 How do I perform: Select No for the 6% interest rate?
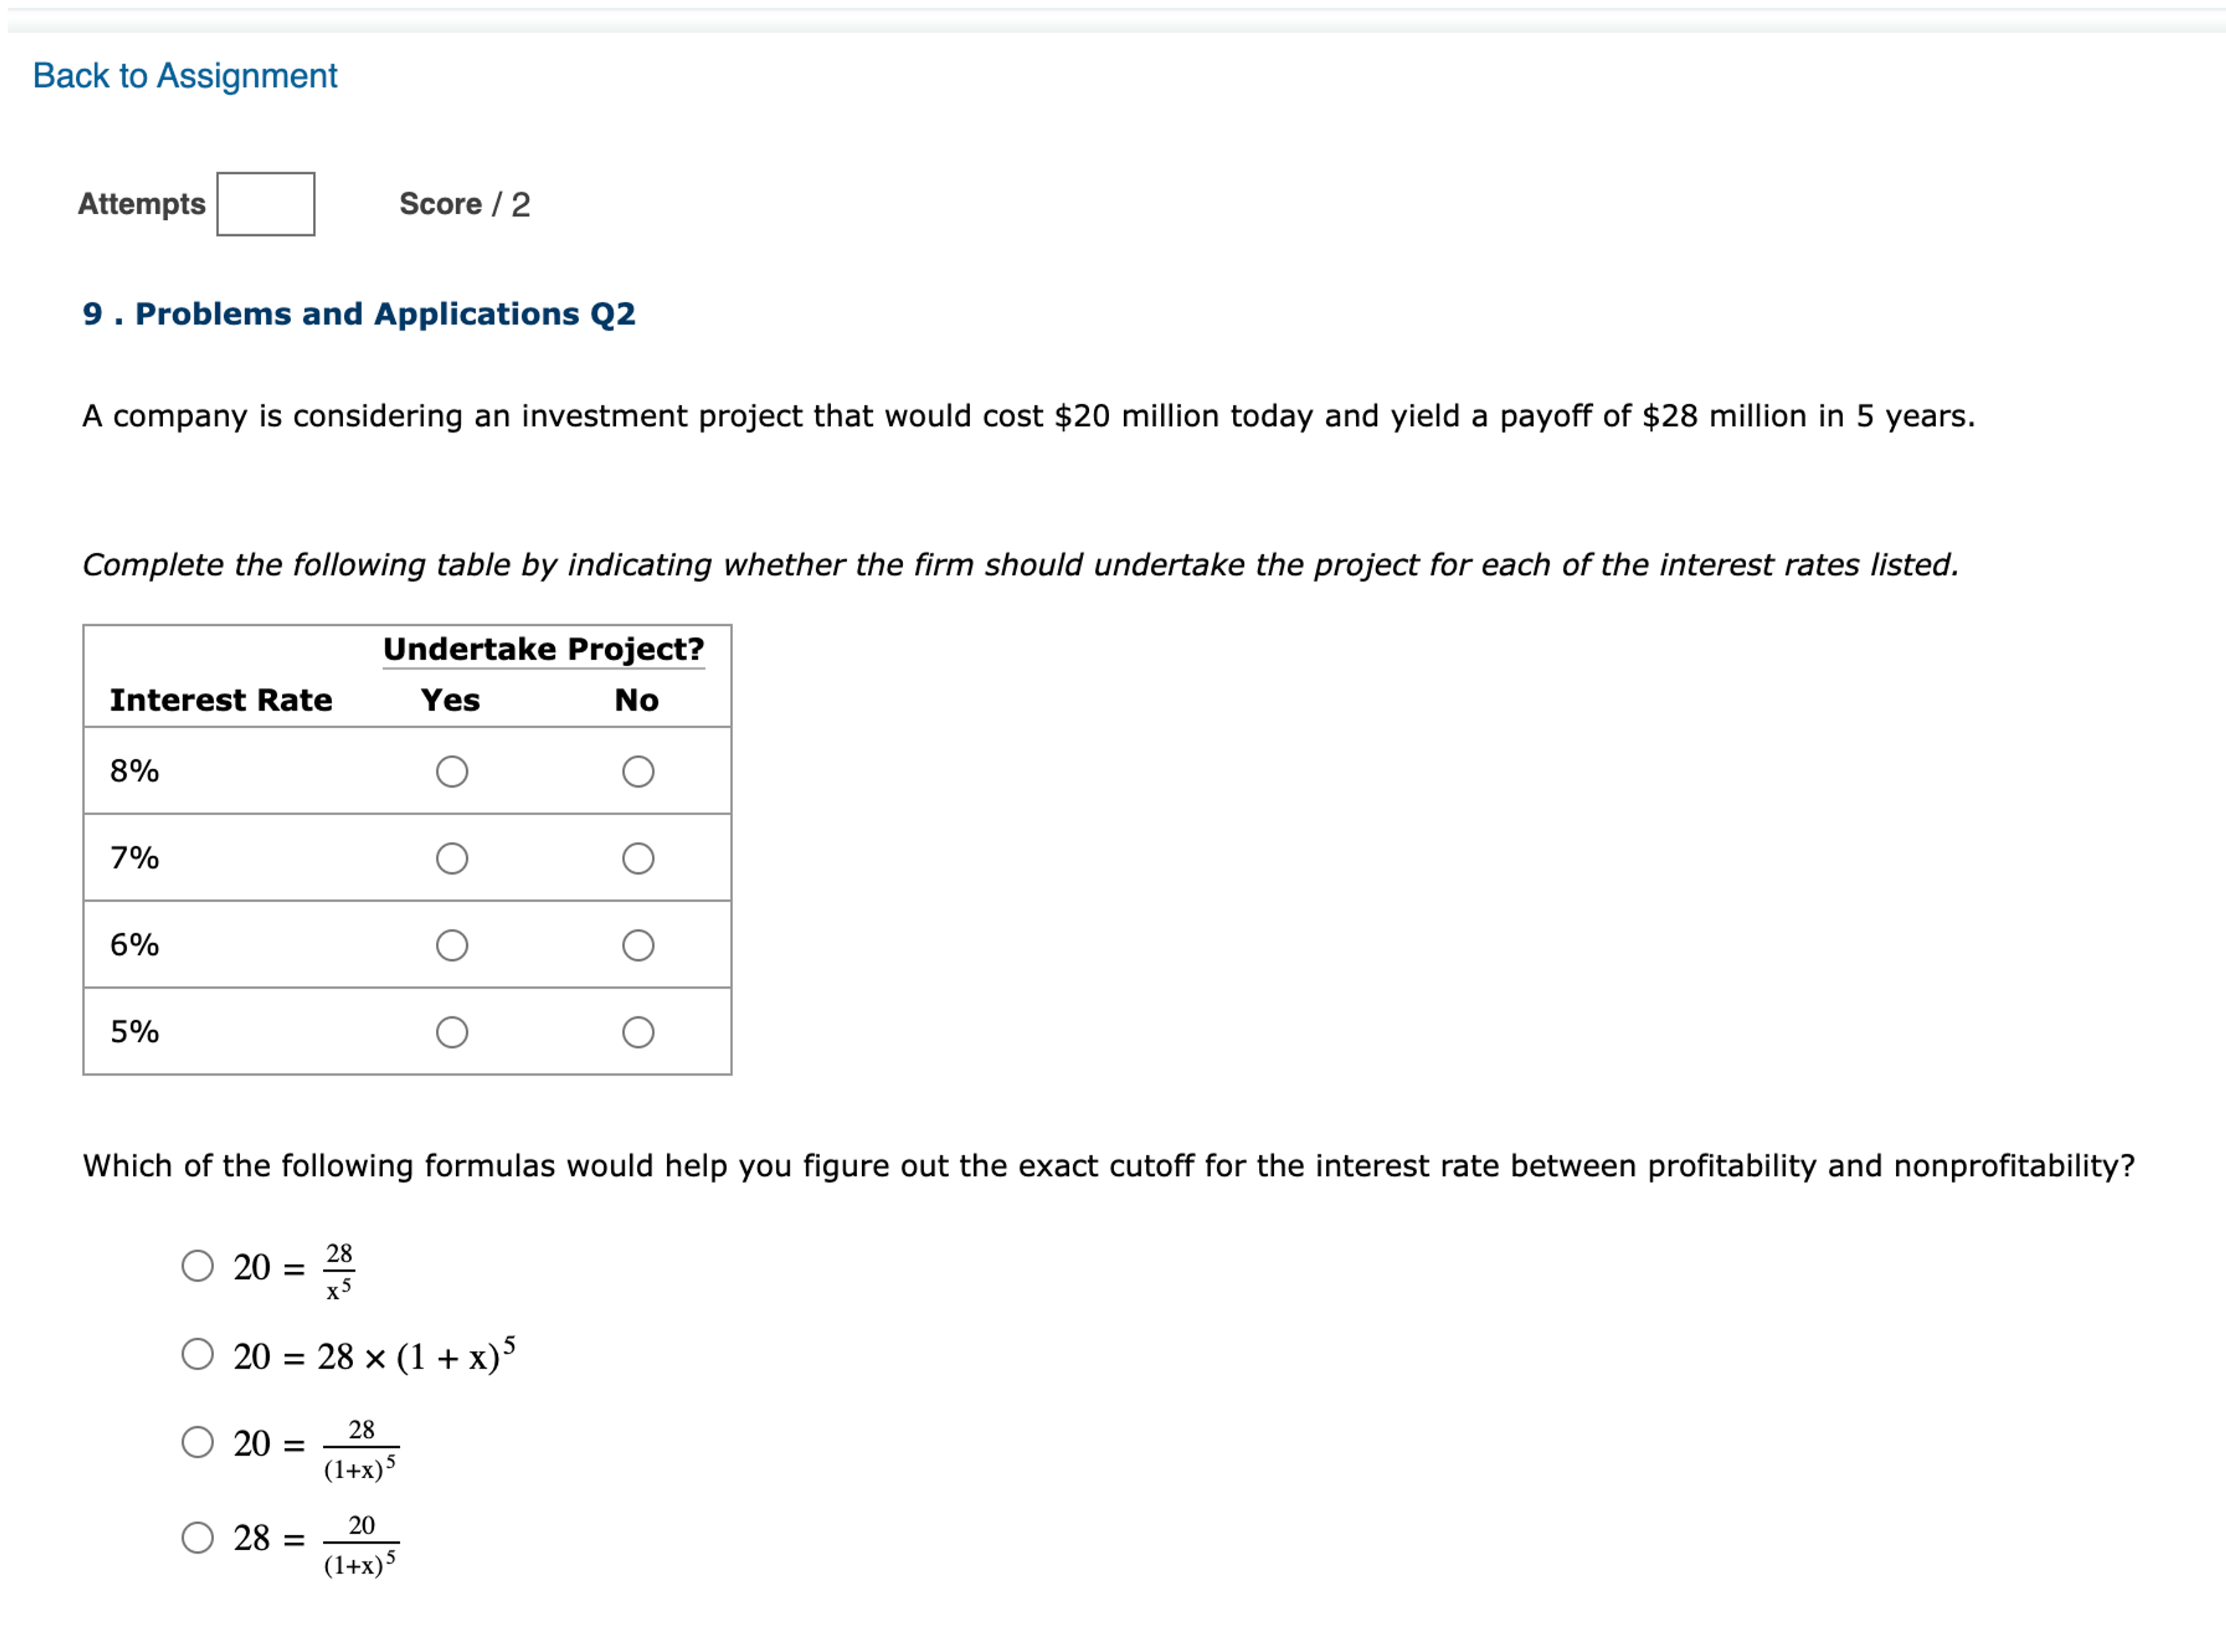638,946
